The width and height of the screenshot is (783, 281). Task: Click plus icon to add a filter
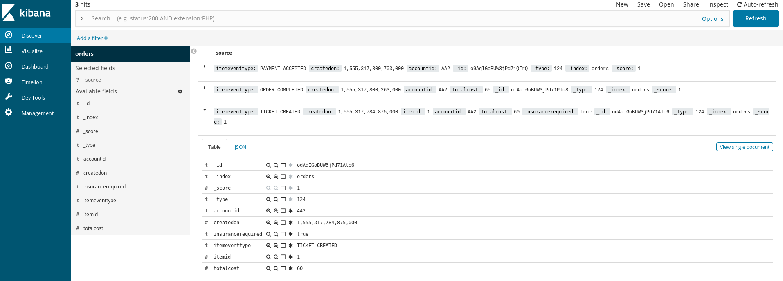click(106, 38)
